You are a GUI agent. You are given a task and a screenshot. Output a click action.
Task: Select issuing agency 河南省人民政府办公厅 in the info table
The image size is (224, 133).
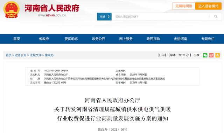point(56,75)
